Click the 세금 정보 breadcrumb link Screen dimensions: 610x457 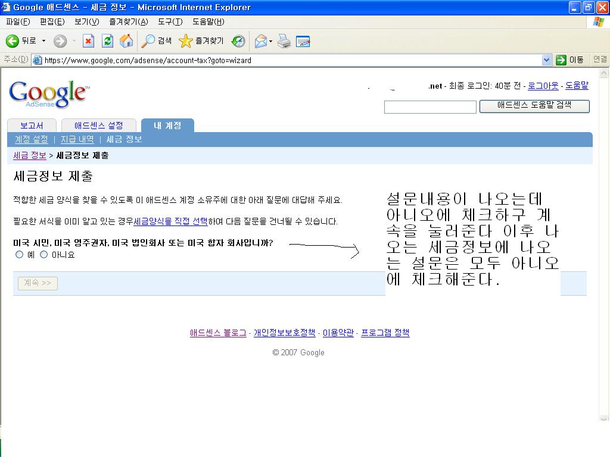[x=30, y=155]
